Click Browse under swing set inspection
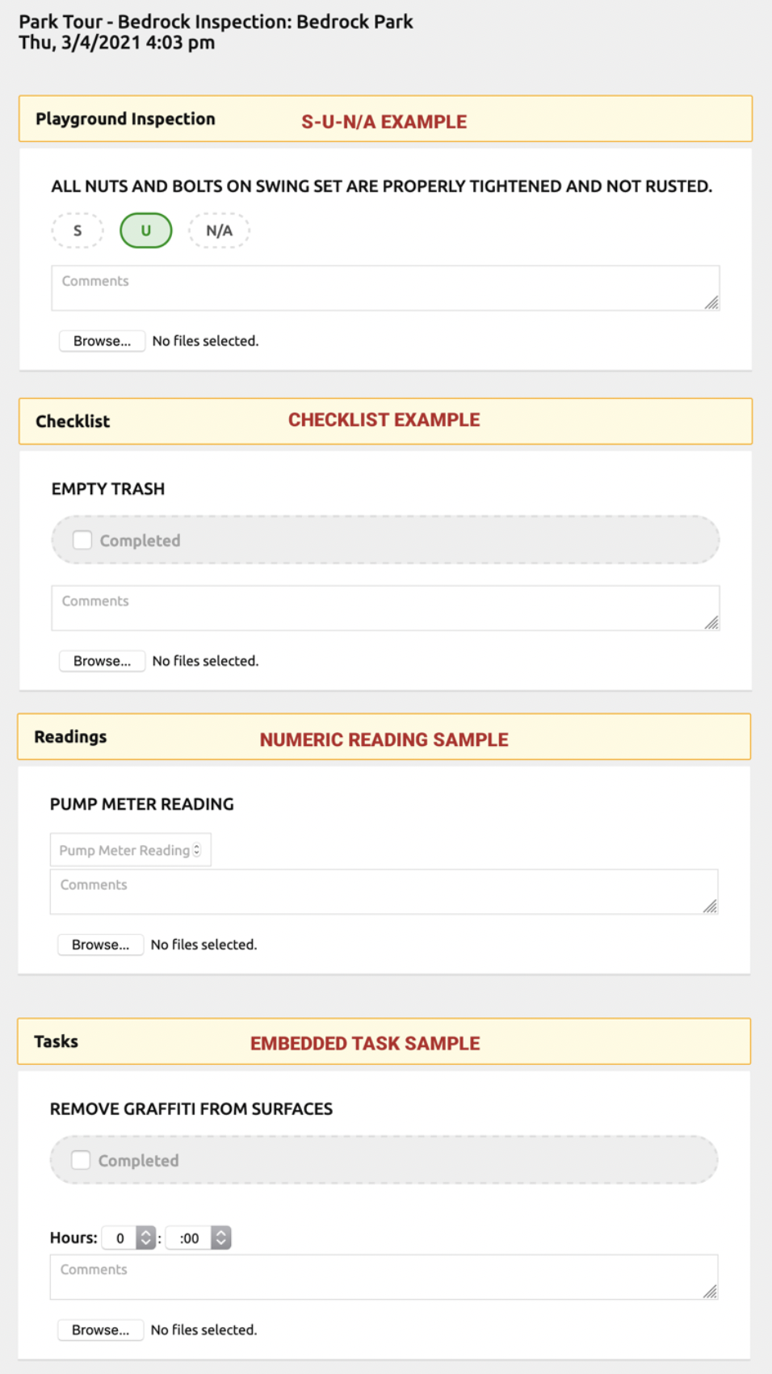Viewport: 772px width, 1374px height. coord(102,341)
